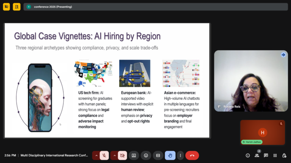Click the red leave call button
Image resolution: width=291 pixels, height=163 pixels.
pos(192,155)
